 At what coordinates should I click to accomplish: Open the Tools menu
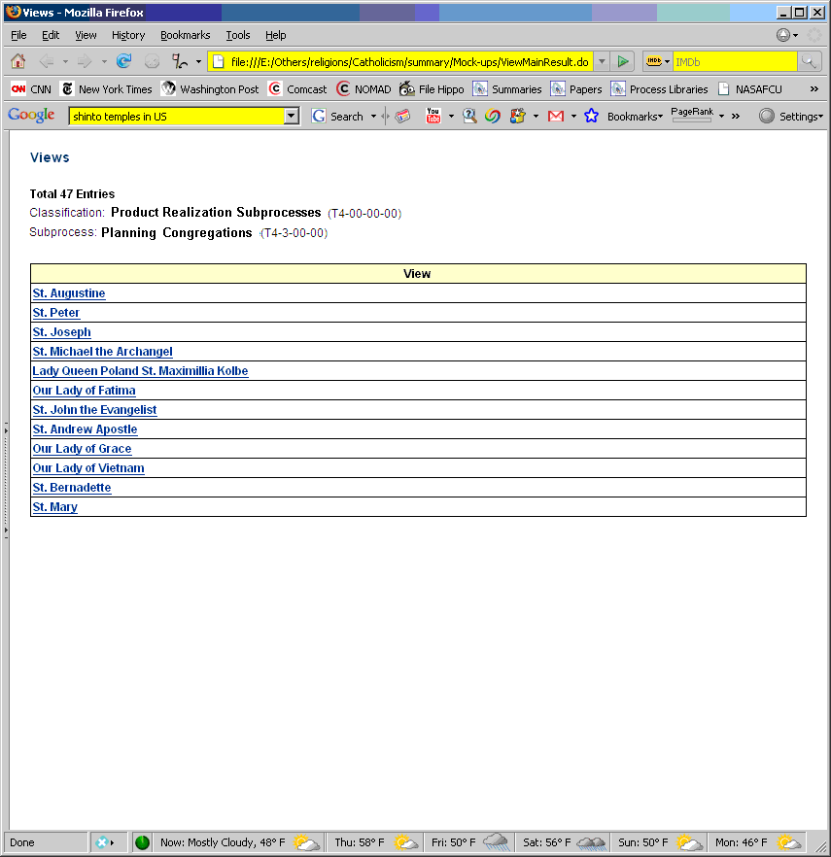[238, 35]
